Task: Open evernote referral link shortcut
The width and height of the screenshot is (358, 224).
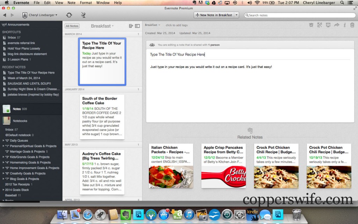Action: click(x=19, y=43)
